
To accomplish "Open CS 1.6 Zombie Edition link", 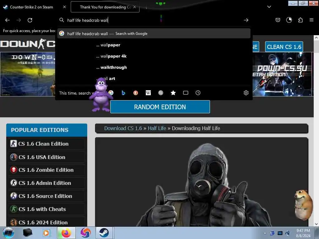I will click(x=46, y=170).
